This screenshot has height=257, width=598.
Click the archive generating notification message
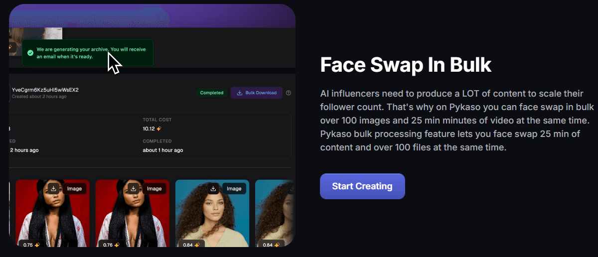pos(87,53)
